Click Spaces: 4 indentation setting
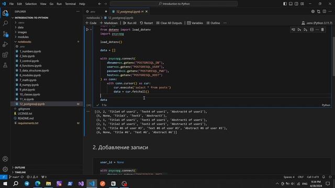The image size is (335, 188). click(x=289, y=177)
